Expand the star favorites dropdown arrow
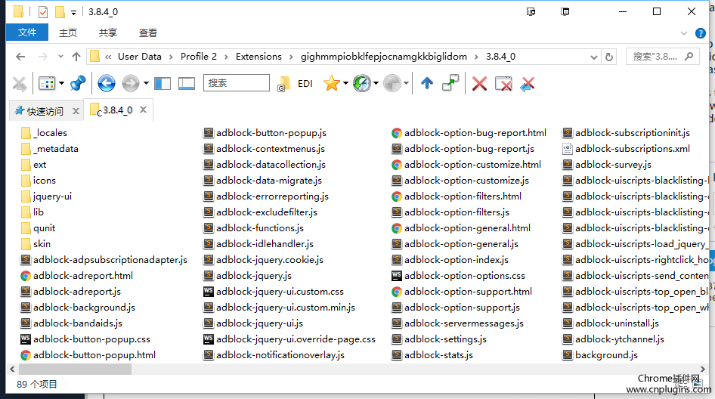This screenshot has height=399, width=715. [x=345, y=83]
